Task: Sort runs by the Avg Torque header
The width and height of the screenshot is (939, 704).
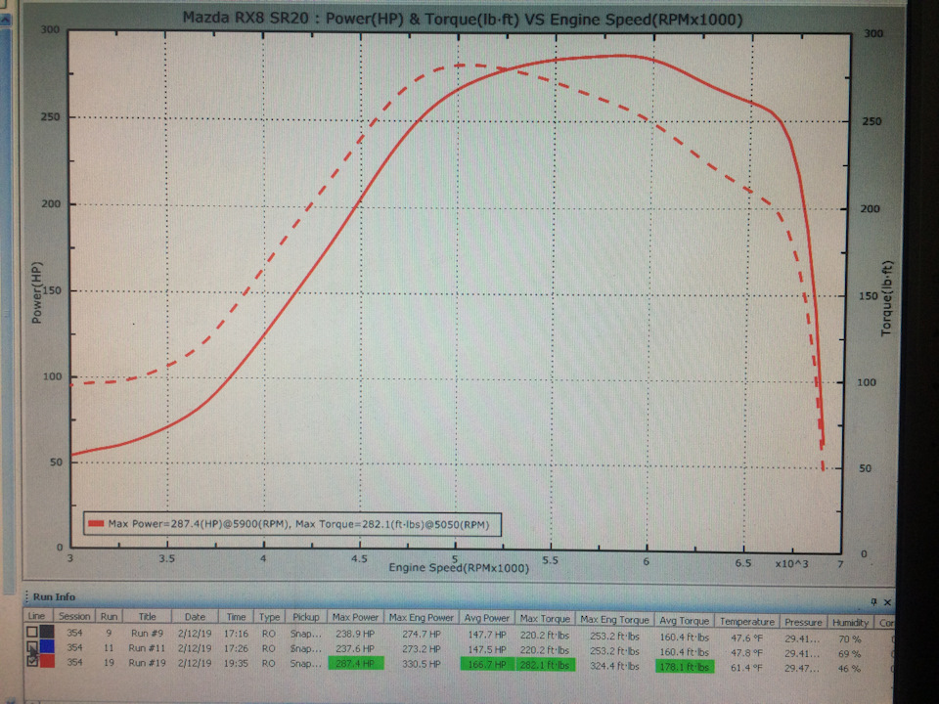Action: pyautogui.click(x=685, y=621)
